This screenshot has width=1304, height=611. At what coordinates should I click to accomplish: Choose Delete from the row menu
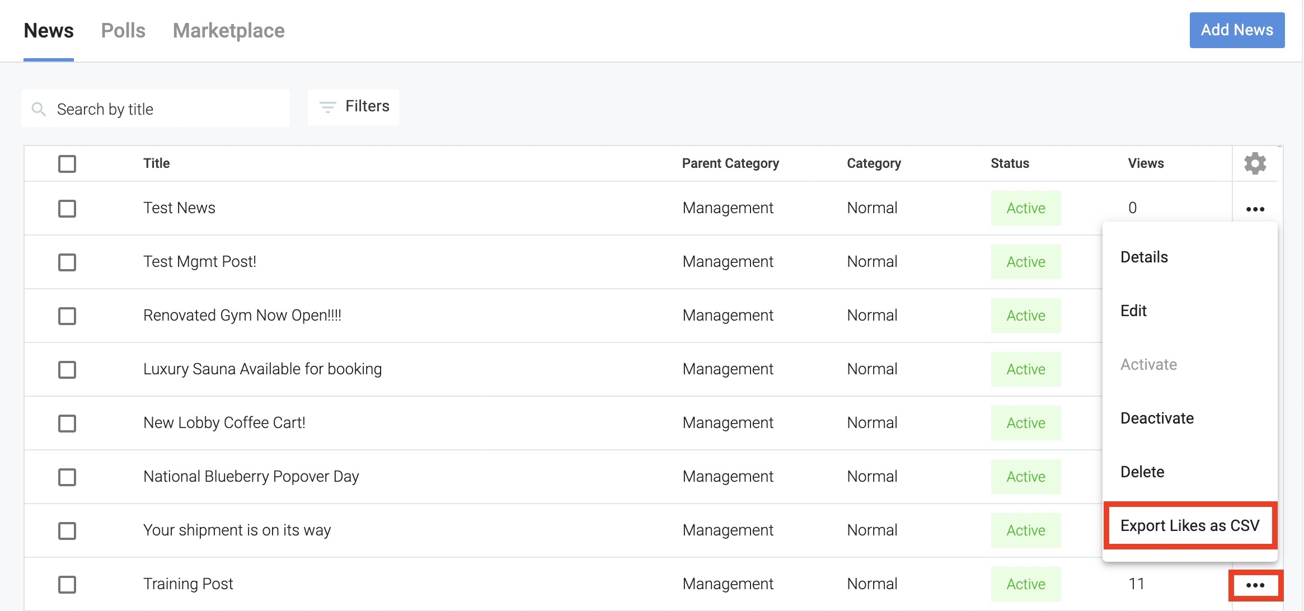pyautogui.click(x=1142, y=472)
